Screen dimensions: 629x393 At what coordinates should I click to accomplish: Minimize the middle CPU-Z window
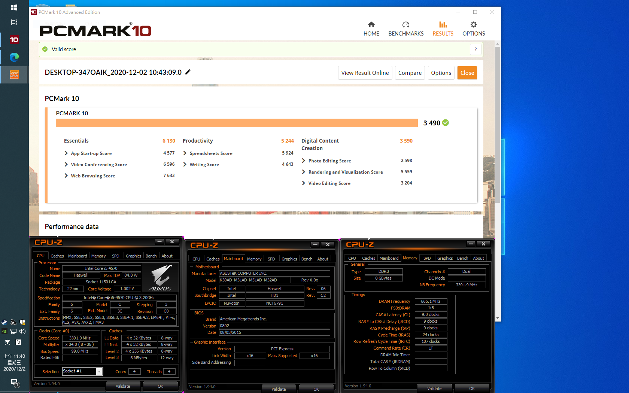(315, 244)
